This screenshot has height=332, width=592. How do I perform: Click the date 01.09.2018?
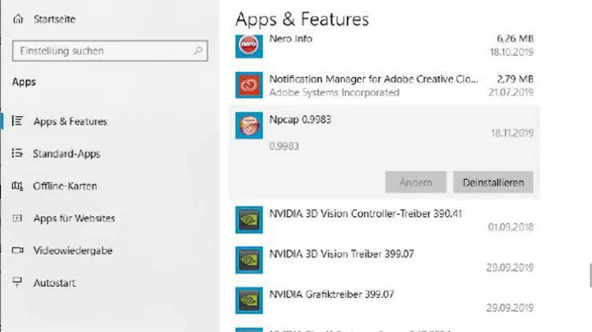pos(511,227)
